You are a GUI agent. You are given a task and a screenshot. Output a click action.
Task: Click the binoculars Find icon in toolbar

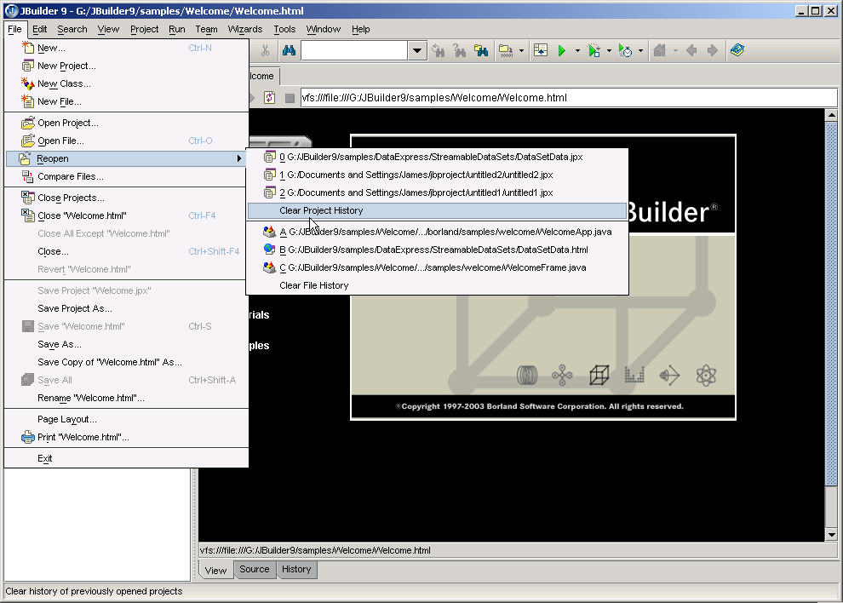pos(289,51)
